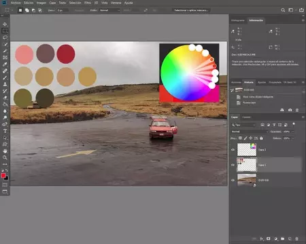306x244 pixels.
Task: Open the layer blend mode dropdown
Action: pos(250,131)
